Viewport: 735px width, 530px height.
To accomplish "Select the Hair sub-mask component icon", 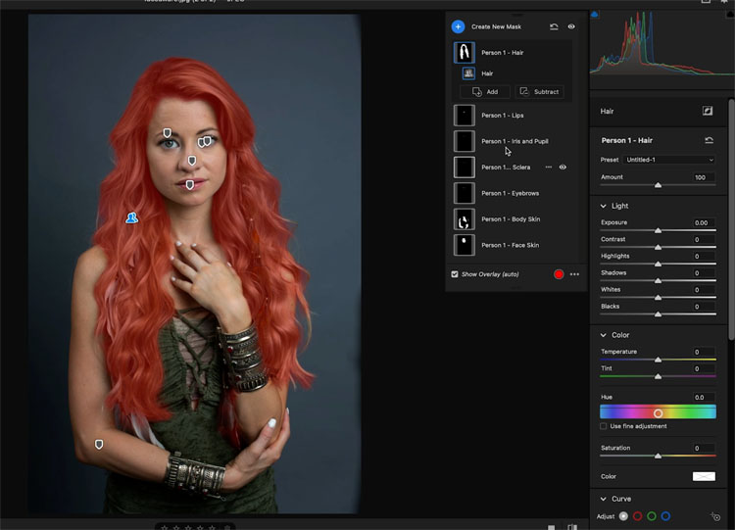I will coord(468,73).
